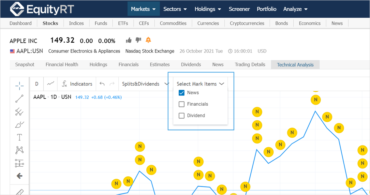Image resolution: width=370 pixels, height=195 pixels.
Task: Click the 26 October 2021 Tue date
Action: coord(201,51)
